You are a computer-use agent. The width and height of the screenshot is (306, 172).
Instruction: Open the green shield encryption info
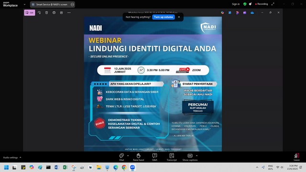(x=245, y=4)
